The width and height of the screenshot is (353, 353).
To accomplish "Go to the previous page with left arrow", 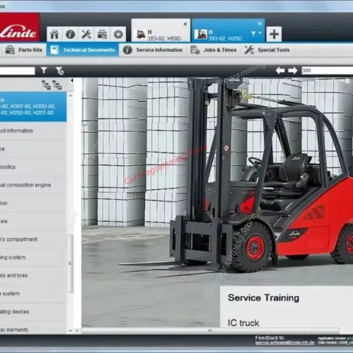I will pos(280,71).
